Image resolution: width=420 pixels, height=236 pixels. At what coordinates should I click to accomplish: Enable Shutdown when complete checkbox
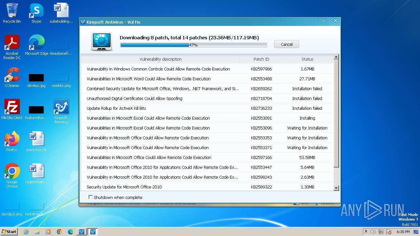click(x=91, y=197)
